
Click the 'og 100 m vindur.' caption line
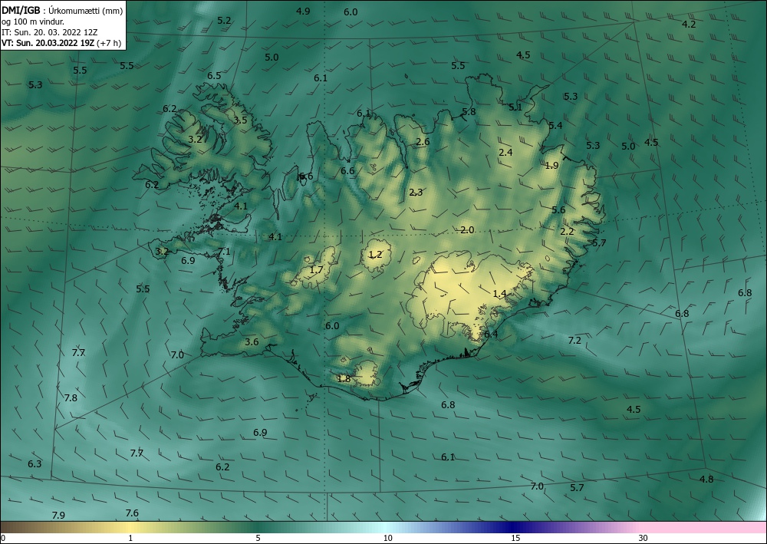33,21
